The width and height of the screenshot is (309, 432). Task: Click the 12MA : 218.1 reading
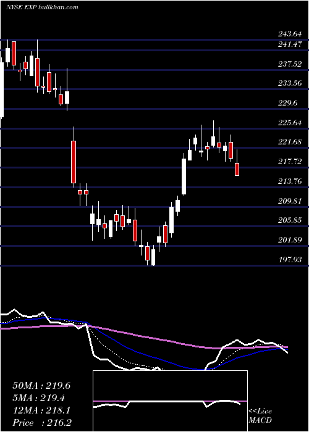coord(41,410)
